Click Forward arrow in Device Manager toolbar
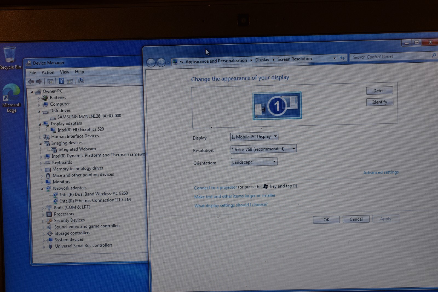Viewport: 438px width, 292px height. click(39, 81)
